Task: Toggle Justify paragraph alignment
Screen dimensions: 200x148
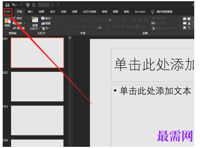Action: coord(132,26)
